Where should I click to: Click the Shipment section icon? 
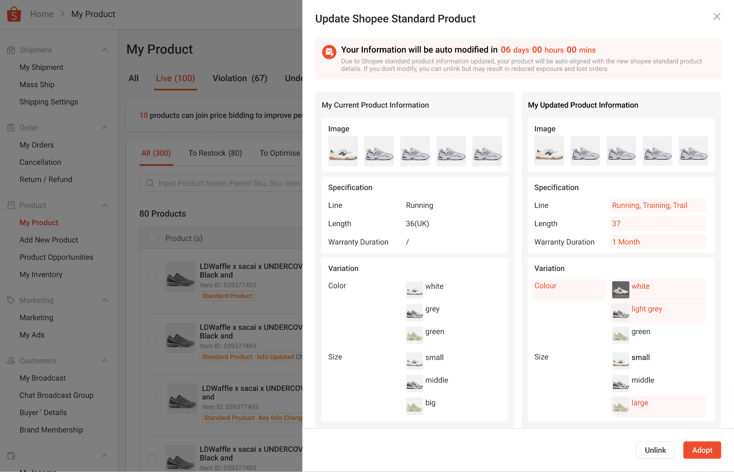click(11, 50)
